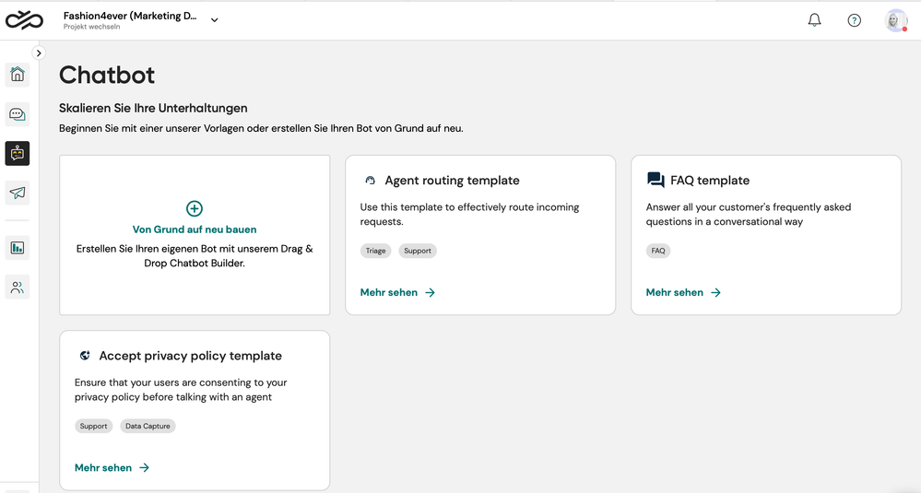The height and width of the screenshot is (493, 921).
Task: Click Mehr sehen under Accept privacy policy
Action: point(112,468)
